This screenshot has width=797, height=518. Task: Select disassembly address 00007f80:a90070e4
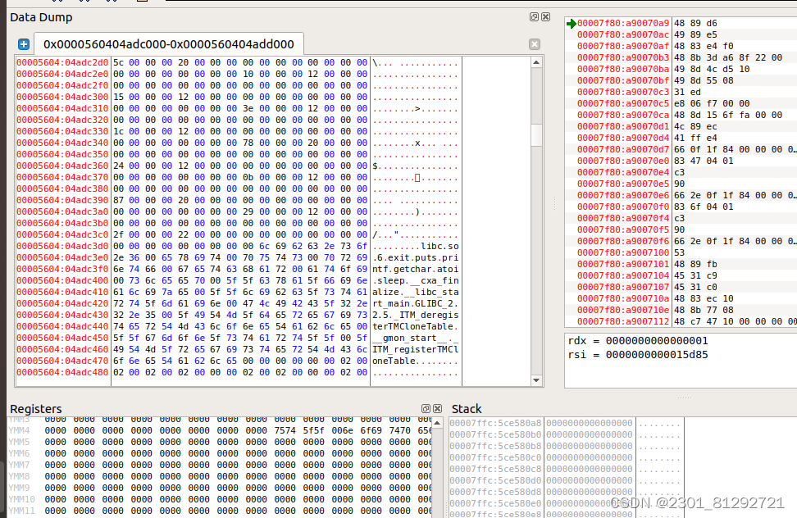point(623,172)
